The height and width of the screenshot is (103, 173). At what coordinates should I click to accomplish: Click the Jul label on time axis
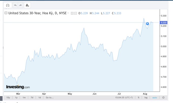[x=119, y=94]
